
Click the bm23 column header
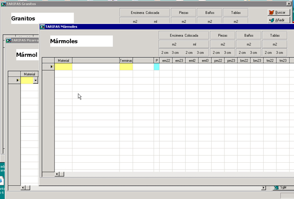point(257,60)
